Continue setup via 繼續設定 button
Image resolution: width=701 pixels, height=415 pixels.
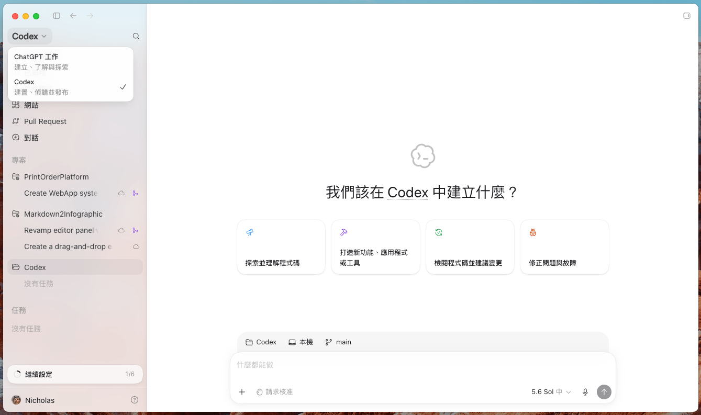click(x=75, y=374)
